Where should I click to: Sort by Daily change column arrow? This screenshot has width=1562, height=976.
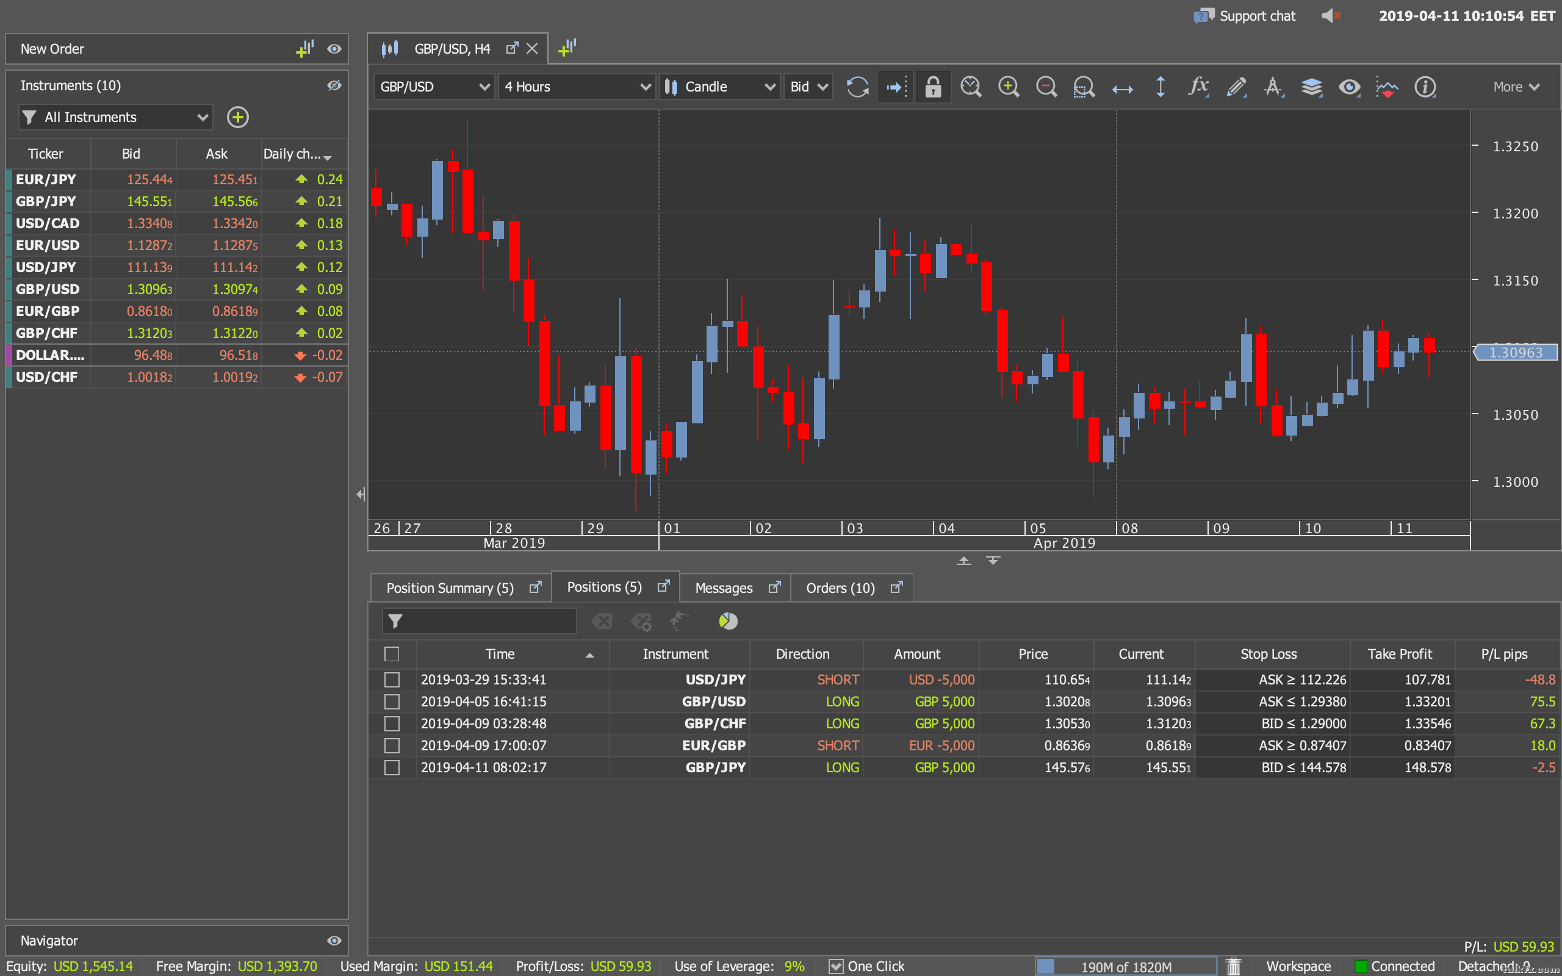(x=328, y=157)
